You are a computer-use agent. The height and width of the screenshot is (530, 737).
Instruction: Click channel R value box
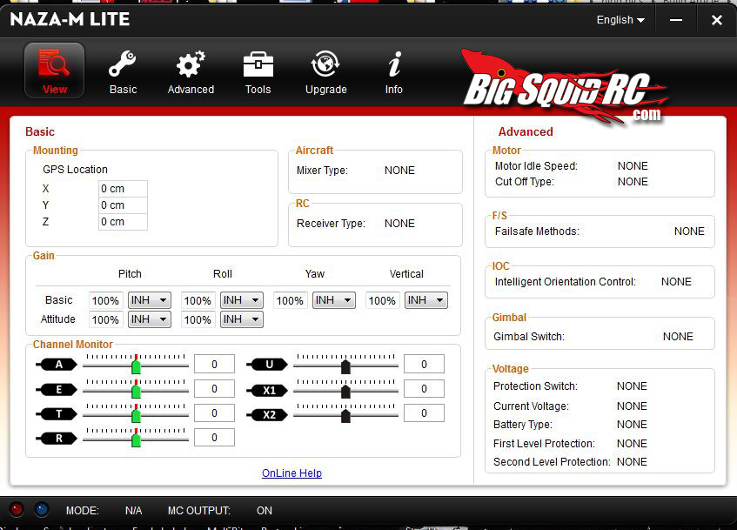point(214,438)
